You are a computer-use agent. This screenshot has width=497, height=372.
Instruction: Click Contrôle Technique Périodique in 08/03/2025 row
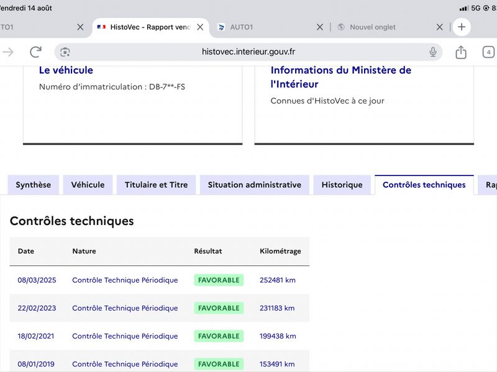click(x=125, y=280)
